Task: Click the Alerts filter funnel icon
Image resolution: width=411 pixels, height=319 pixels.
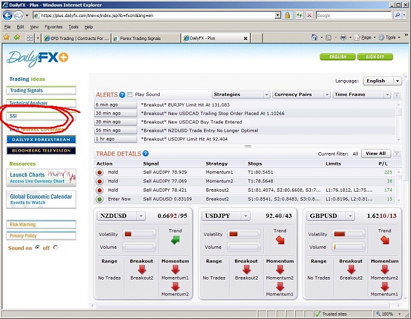Action: point(397,95)
